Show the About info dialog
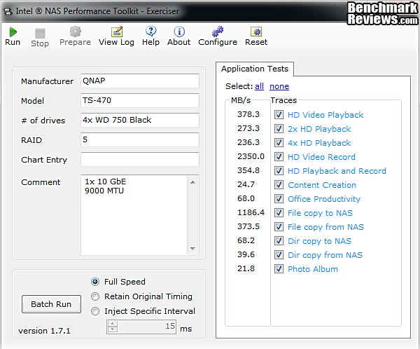This screenshot has width=420, height=349. click(178, 32)
